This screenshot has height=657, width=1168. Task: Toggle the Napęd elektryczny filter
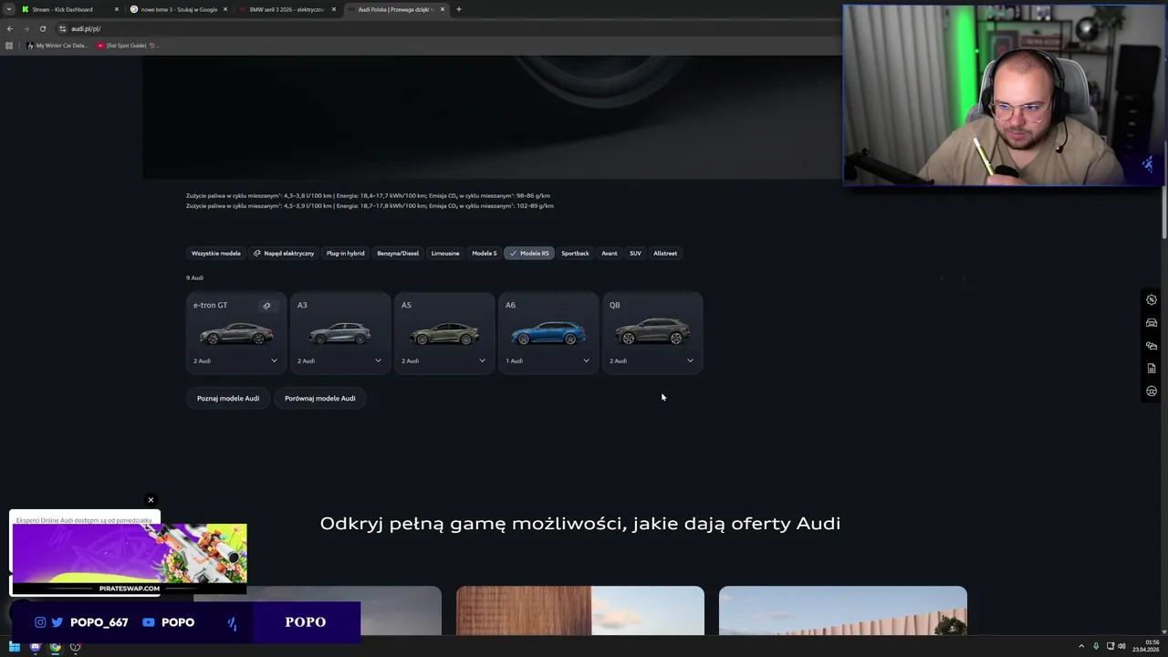(284, 253)
